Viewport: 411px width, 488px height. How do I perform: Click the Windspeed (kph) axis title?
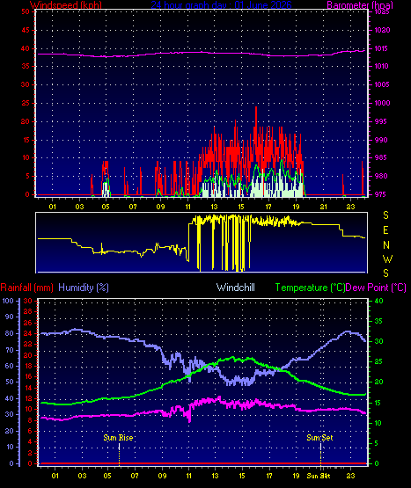66,5
